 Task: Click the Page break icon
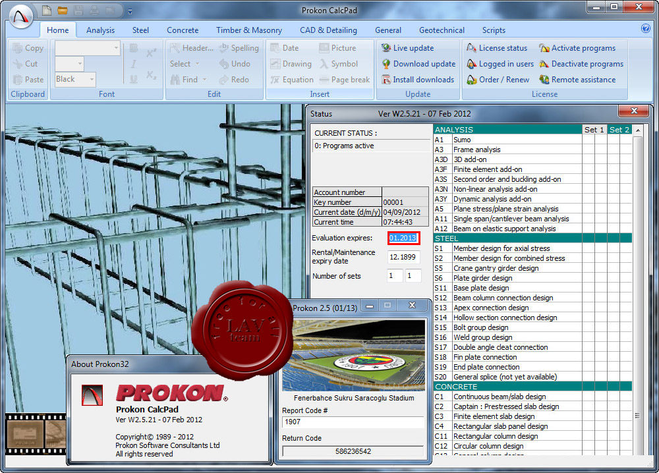coord(324,80)
